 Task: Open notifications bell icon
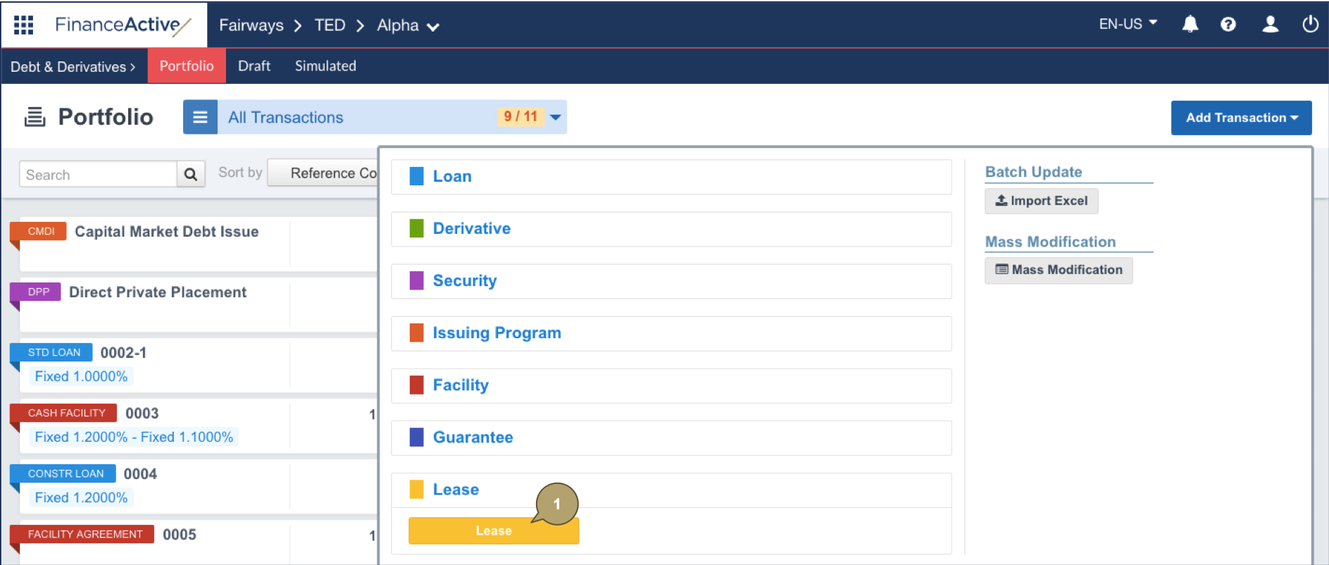pyautogui.click(x=1190, y=25)
